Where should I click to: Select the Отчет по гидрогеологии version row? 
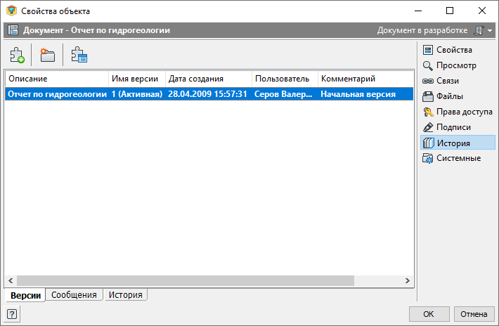pyautogui.click(x=208, y=93)
